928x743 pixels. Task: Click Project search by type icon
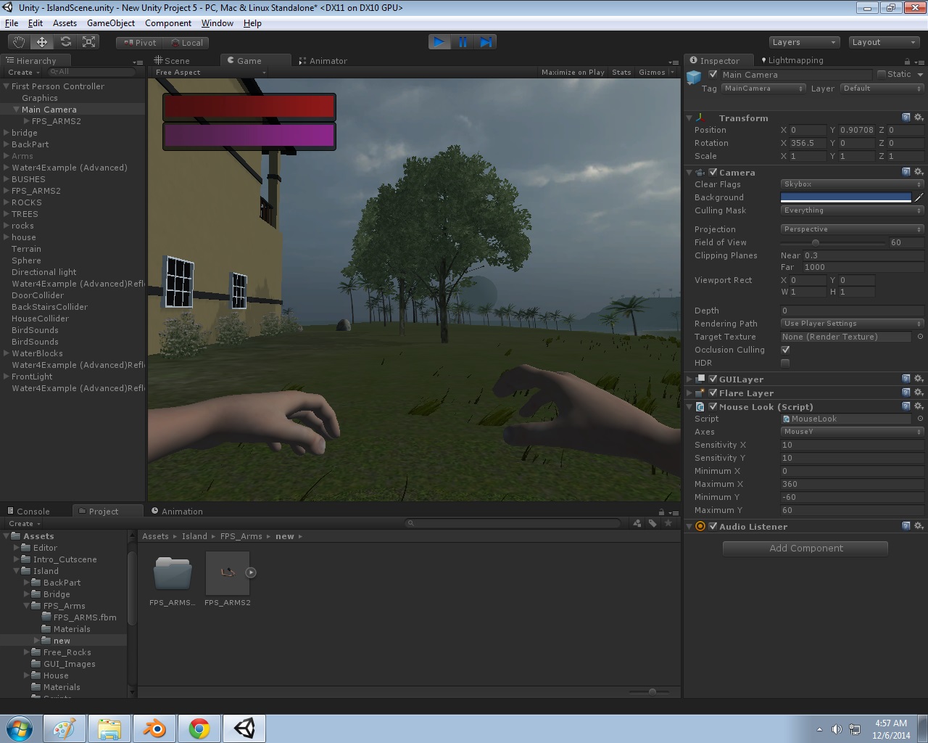[637, 523]
